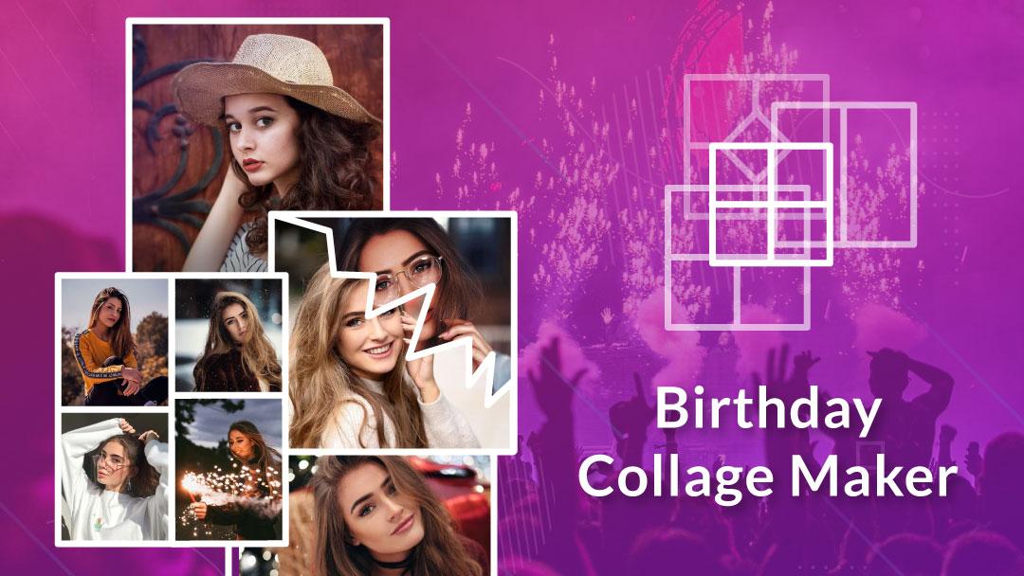Open the photo of woman in yellow sweater
Viewport: 1024px width, 576px height.
pyautogui.click(x=115, y=342)
